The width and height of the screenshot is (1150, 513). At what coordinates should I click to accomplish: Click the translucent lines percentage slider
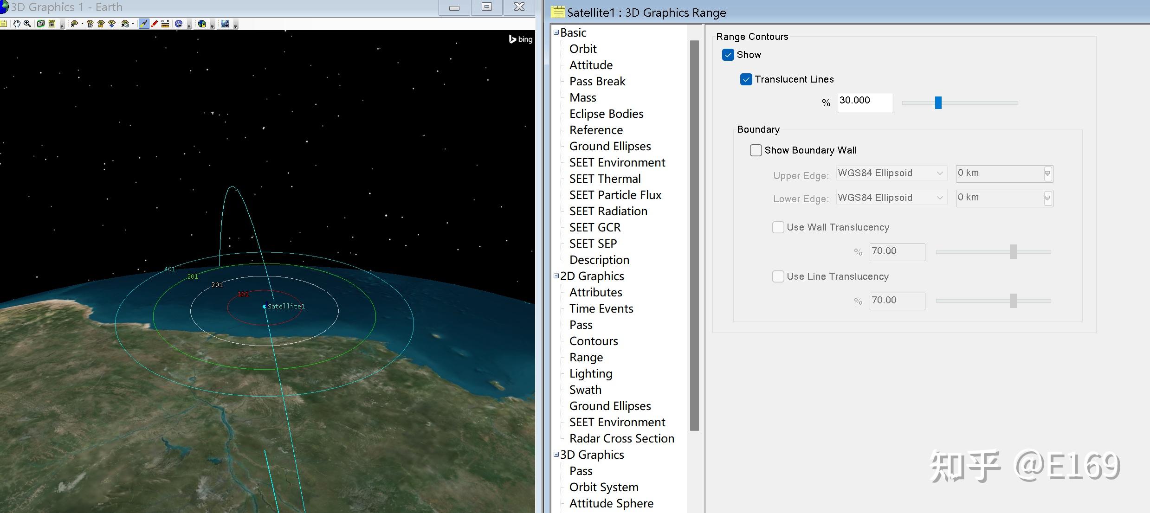pos(938,103)
